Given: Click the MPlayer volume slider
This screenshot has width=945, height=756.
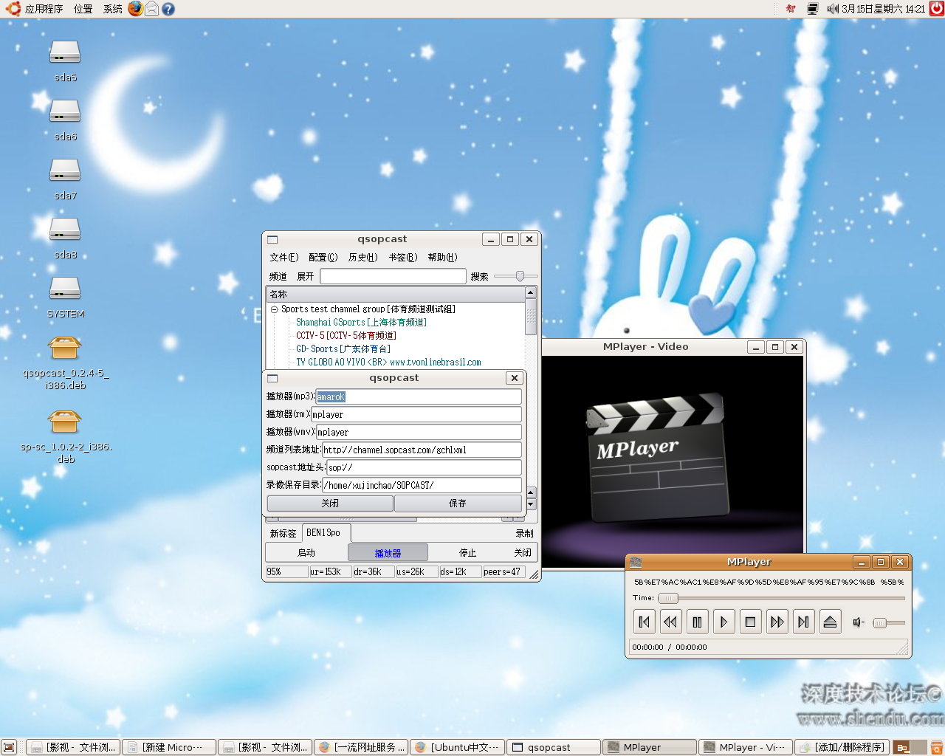Looking at the screenshot, I should point(889,622).
